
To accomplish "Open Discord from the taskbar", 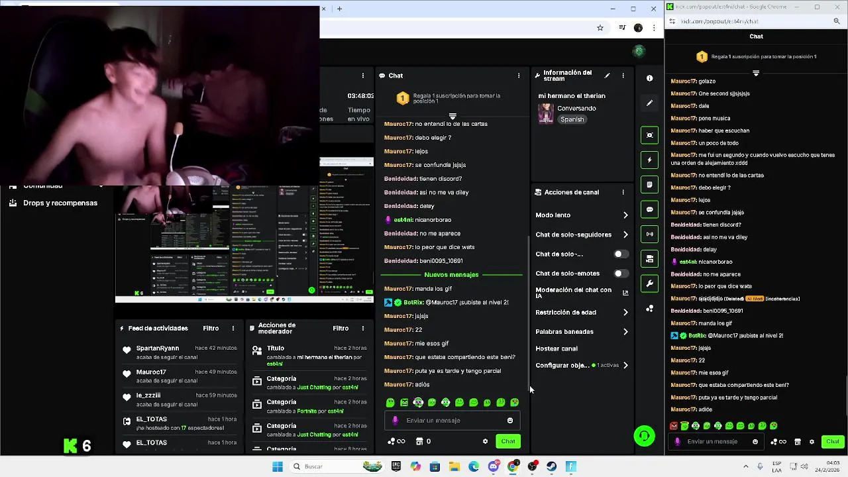I will [x=493, y=466].
